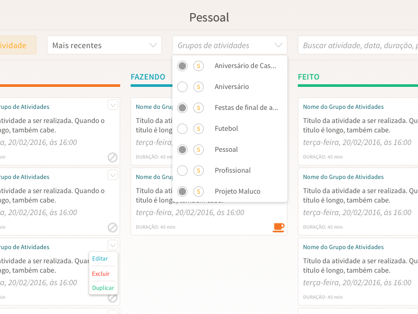Screen dimensions: 418x314
Task: Click the cancel icon on the second leftmost card
Action: pyautogui.click(x=112, y=228)
